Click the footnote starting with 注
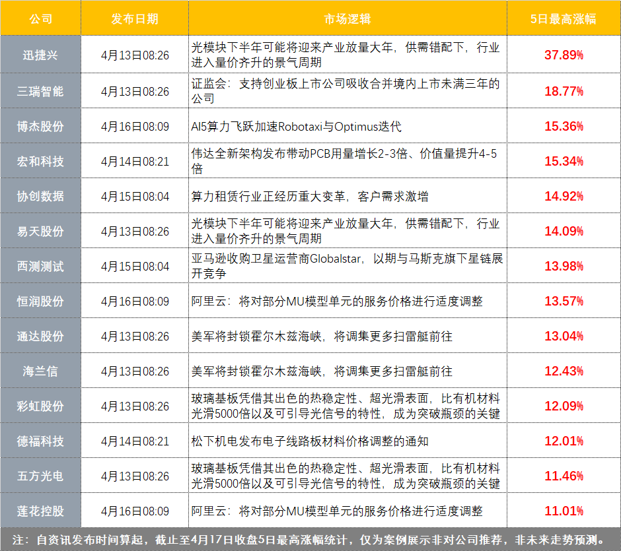This screenshot has width=621, height=551. (x=310, y=539)
